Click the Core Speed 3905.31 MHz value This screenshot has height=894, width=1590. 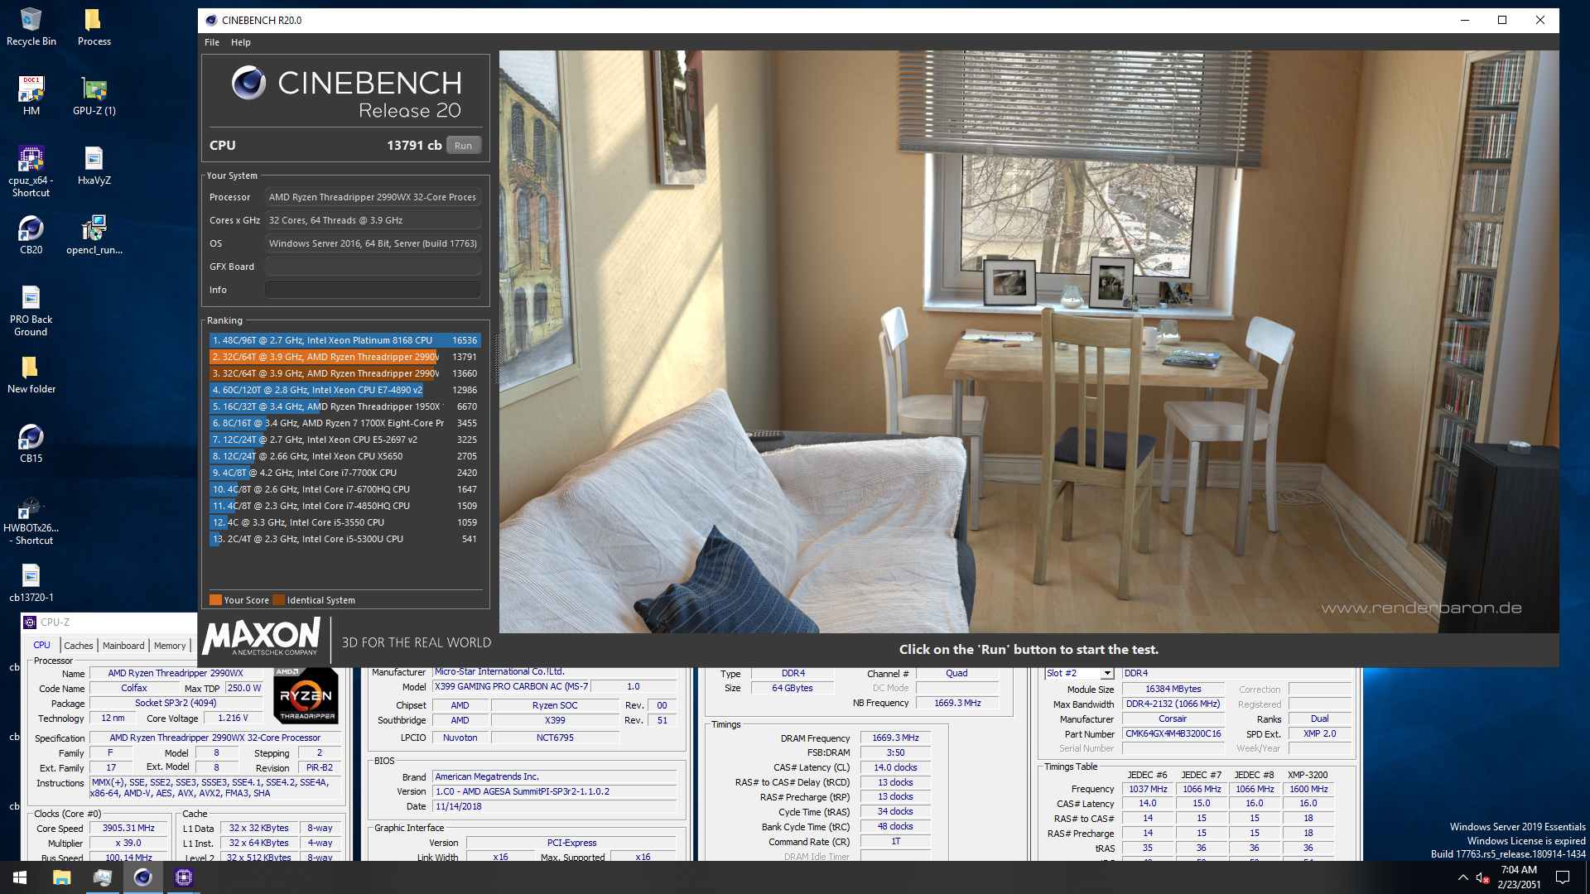coord(128,828)
